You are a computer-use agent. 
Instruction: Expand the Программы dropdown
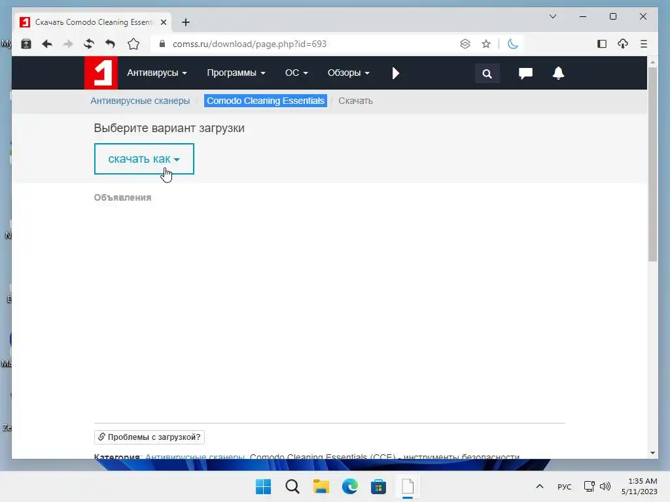pos(236,73)
